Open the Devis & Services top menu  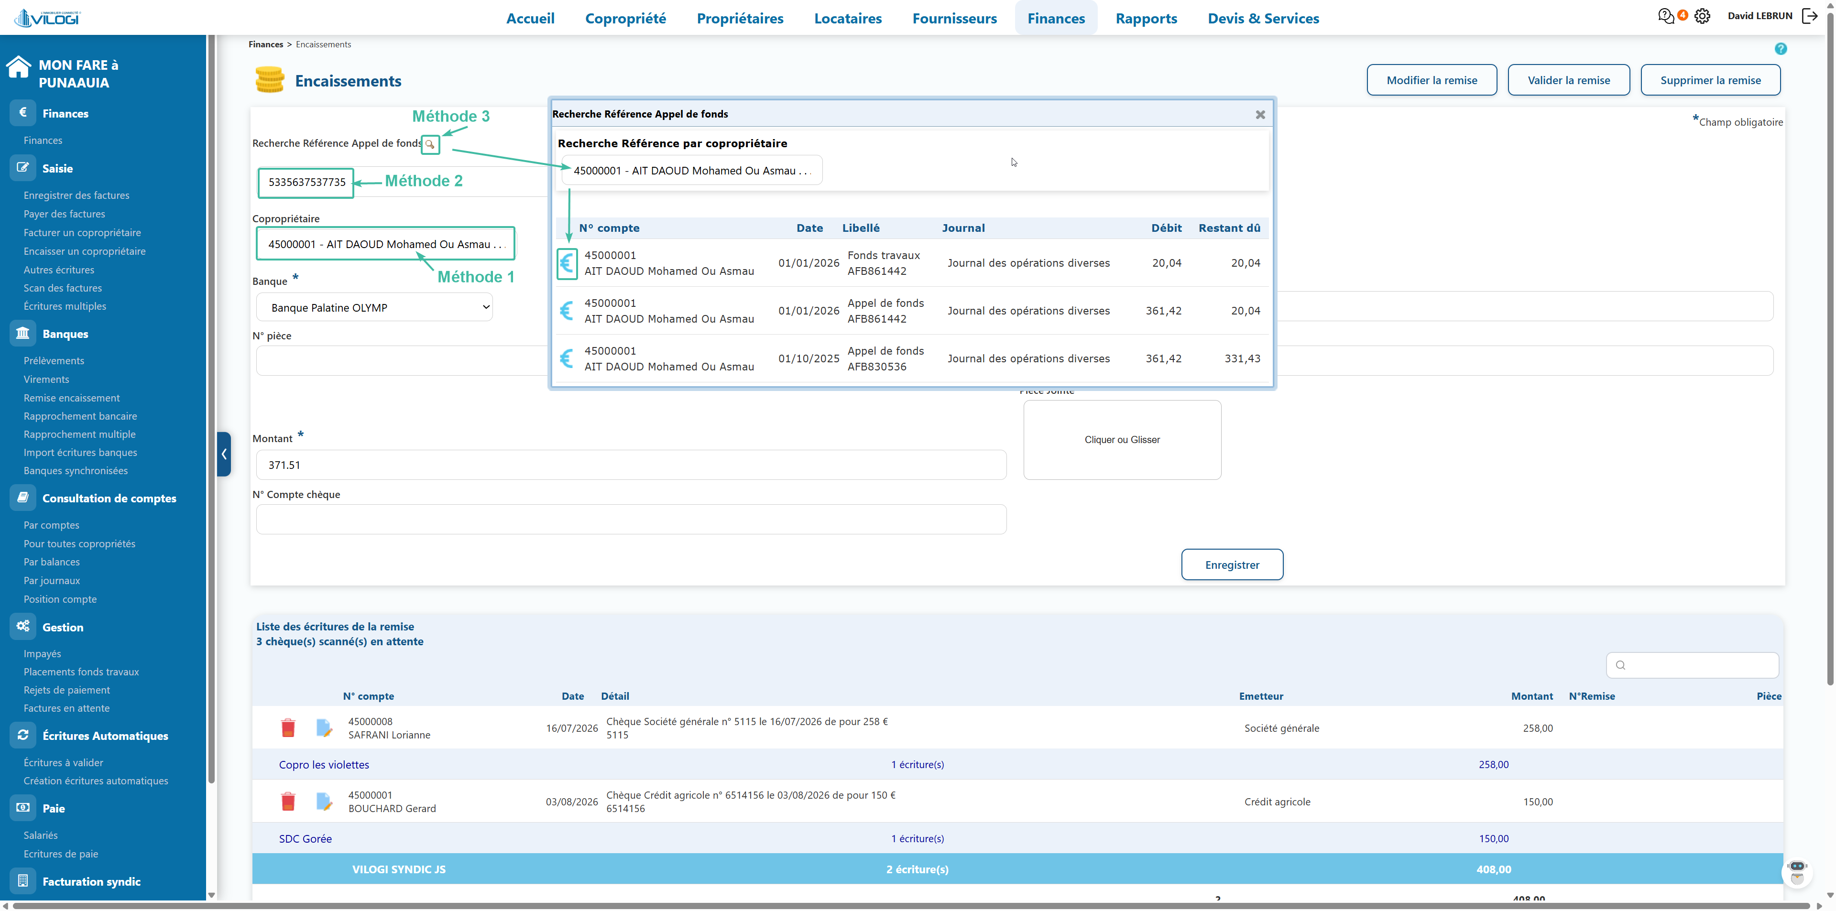pyautogui.click(x=1263, y=19)
